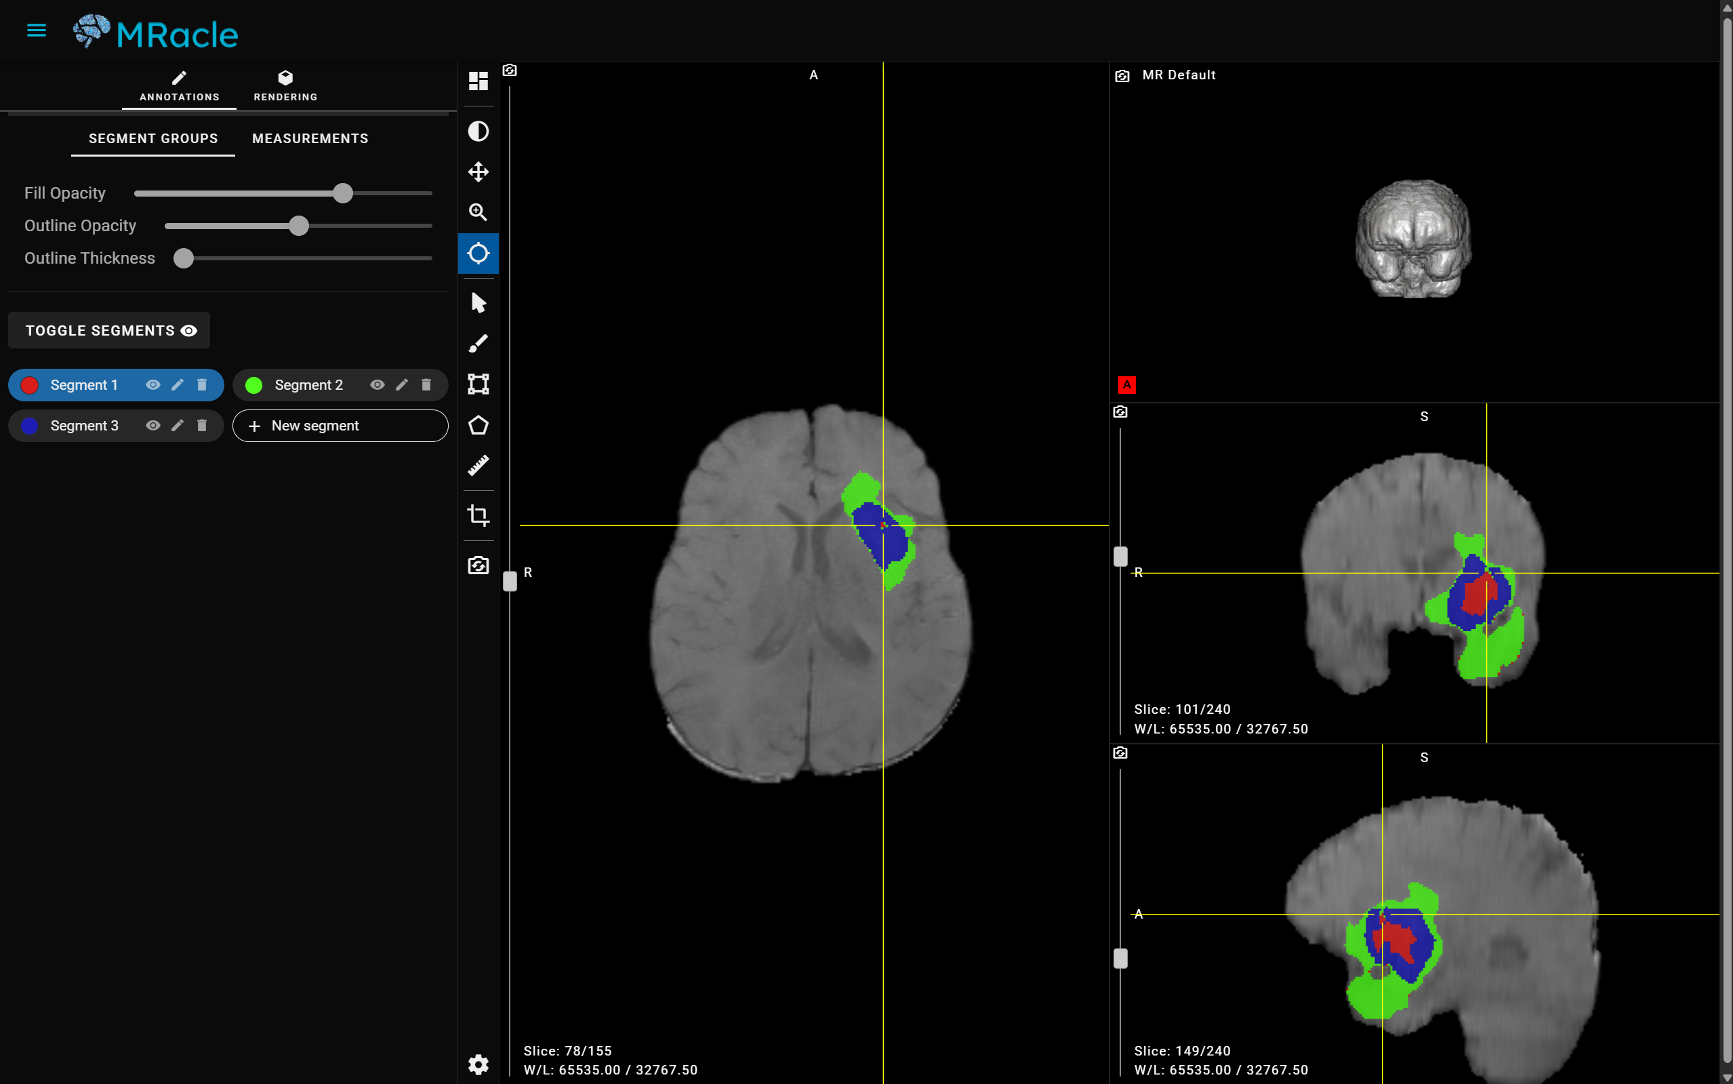Add a New segment
1733x1084 pixels.
click(340, 425)
